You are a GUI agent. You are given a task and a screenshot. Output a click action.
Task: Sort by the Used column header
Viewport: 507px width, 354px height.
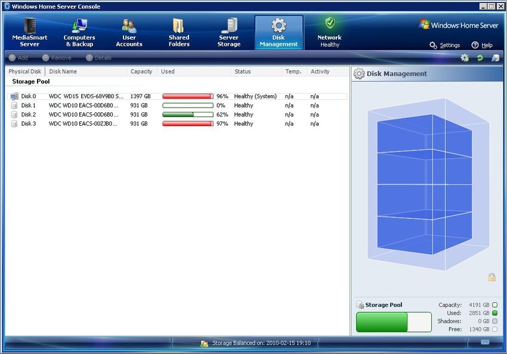pos(194,71)
